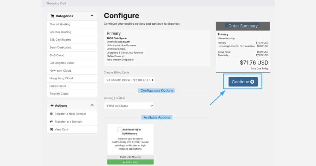The height and width of the screenshot is (166, 316).
Task: Go to Semi-Dedicated category
Action: coord(60,48)
